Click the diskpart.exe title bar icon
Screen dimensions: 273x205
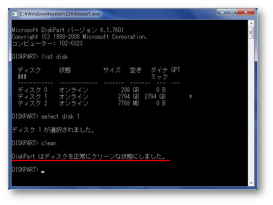click(x=14, y=14)
